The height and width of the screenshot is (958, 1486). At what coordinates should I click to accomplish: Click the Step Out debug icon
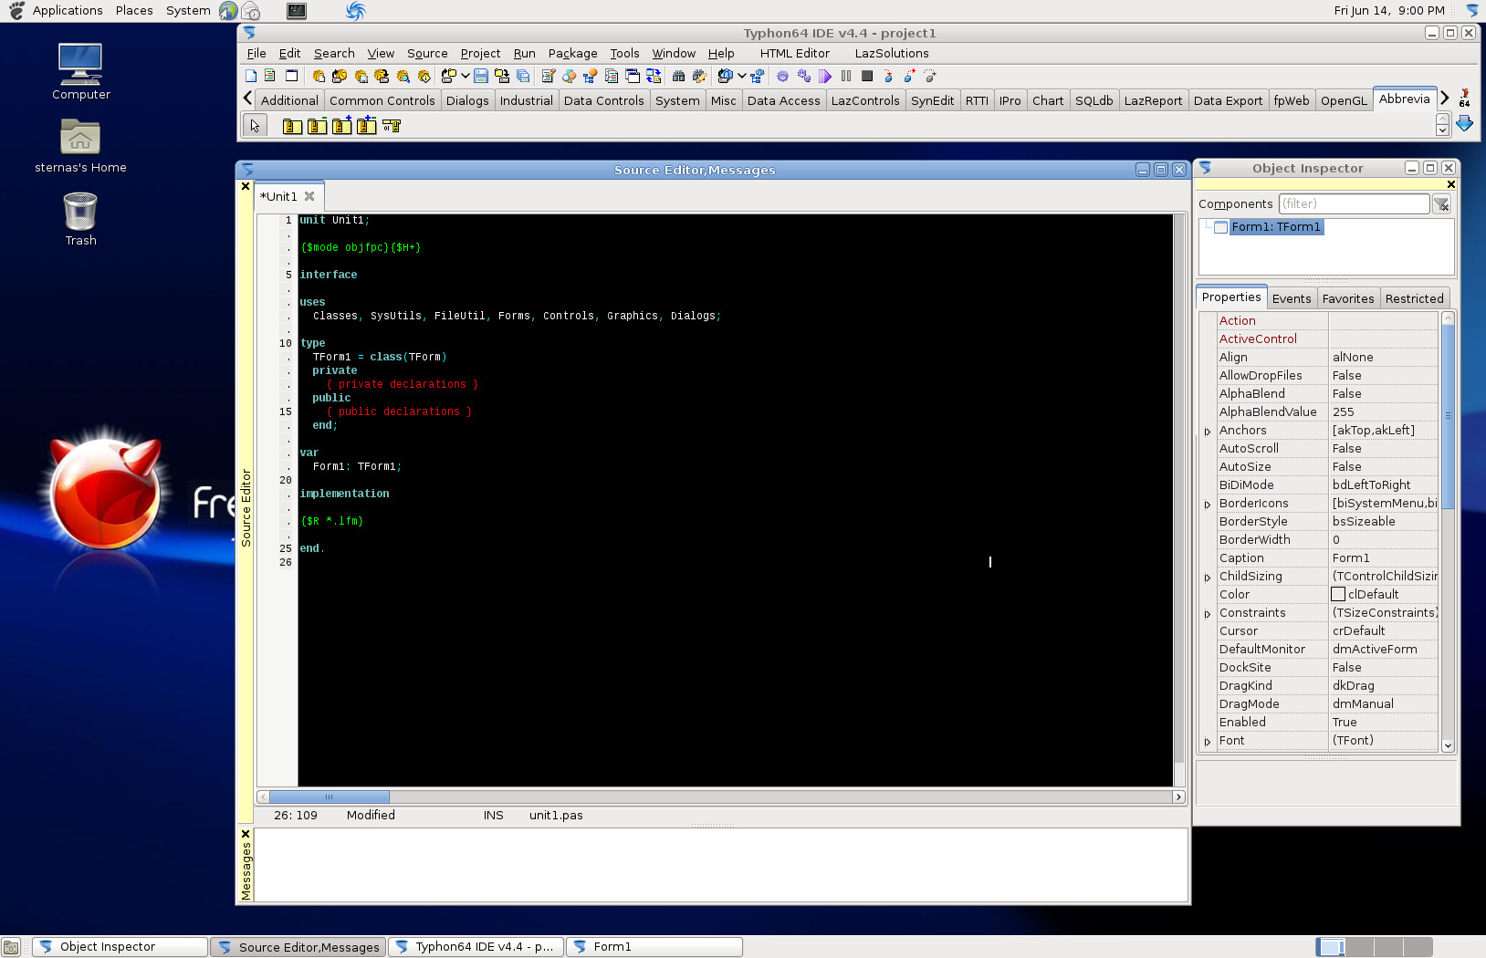click(x=930, y=76)
